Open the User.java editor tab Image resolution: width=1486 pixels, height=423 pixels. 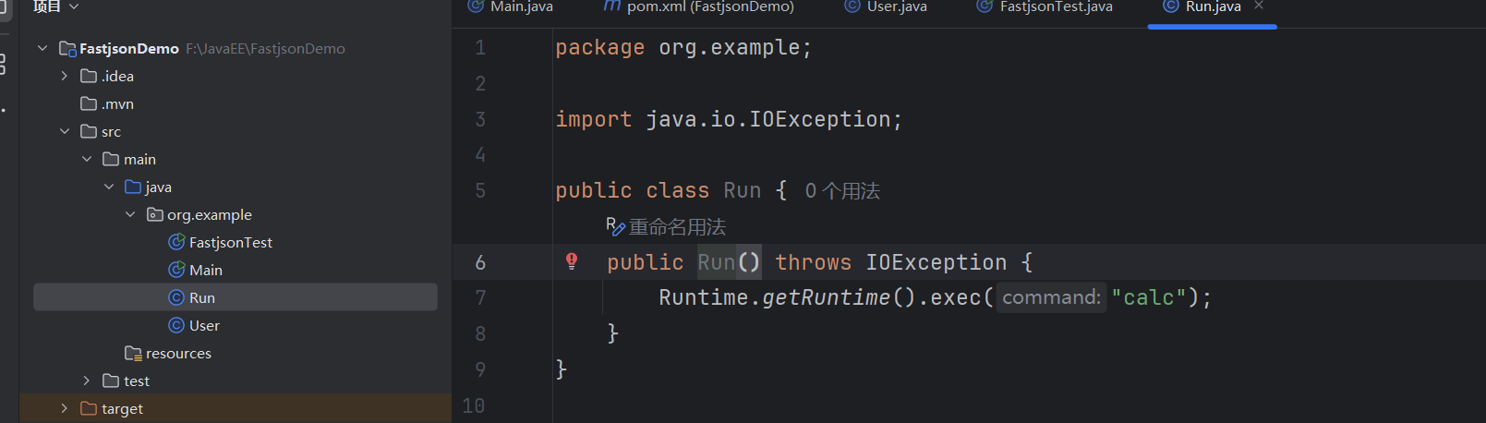click(x=885, y=6)
